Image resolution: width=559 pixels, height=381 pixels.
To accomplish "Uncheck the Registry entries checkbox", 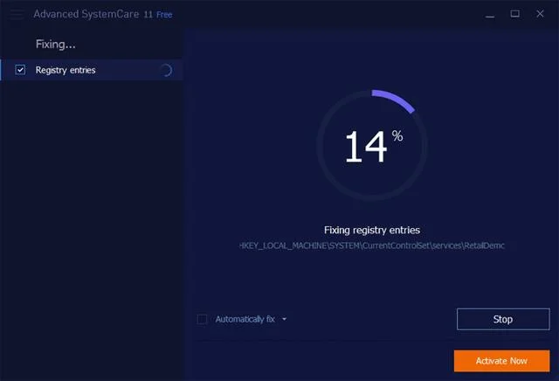I will (x=20, y=70).
